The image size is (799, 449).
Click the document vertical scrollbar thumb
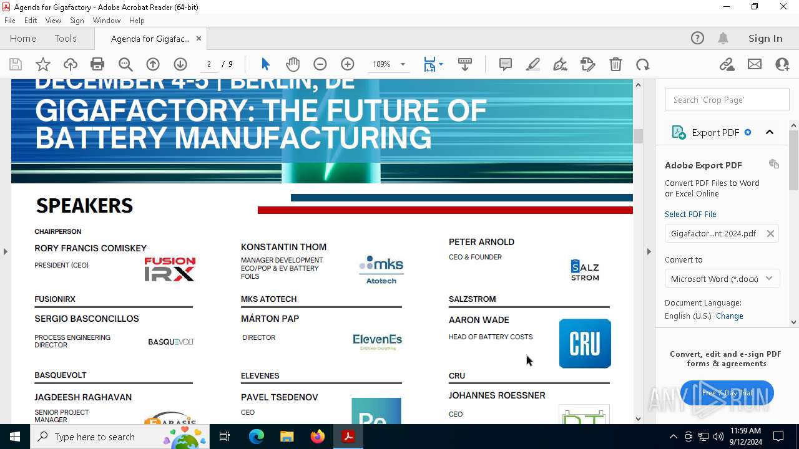(638, 136)
